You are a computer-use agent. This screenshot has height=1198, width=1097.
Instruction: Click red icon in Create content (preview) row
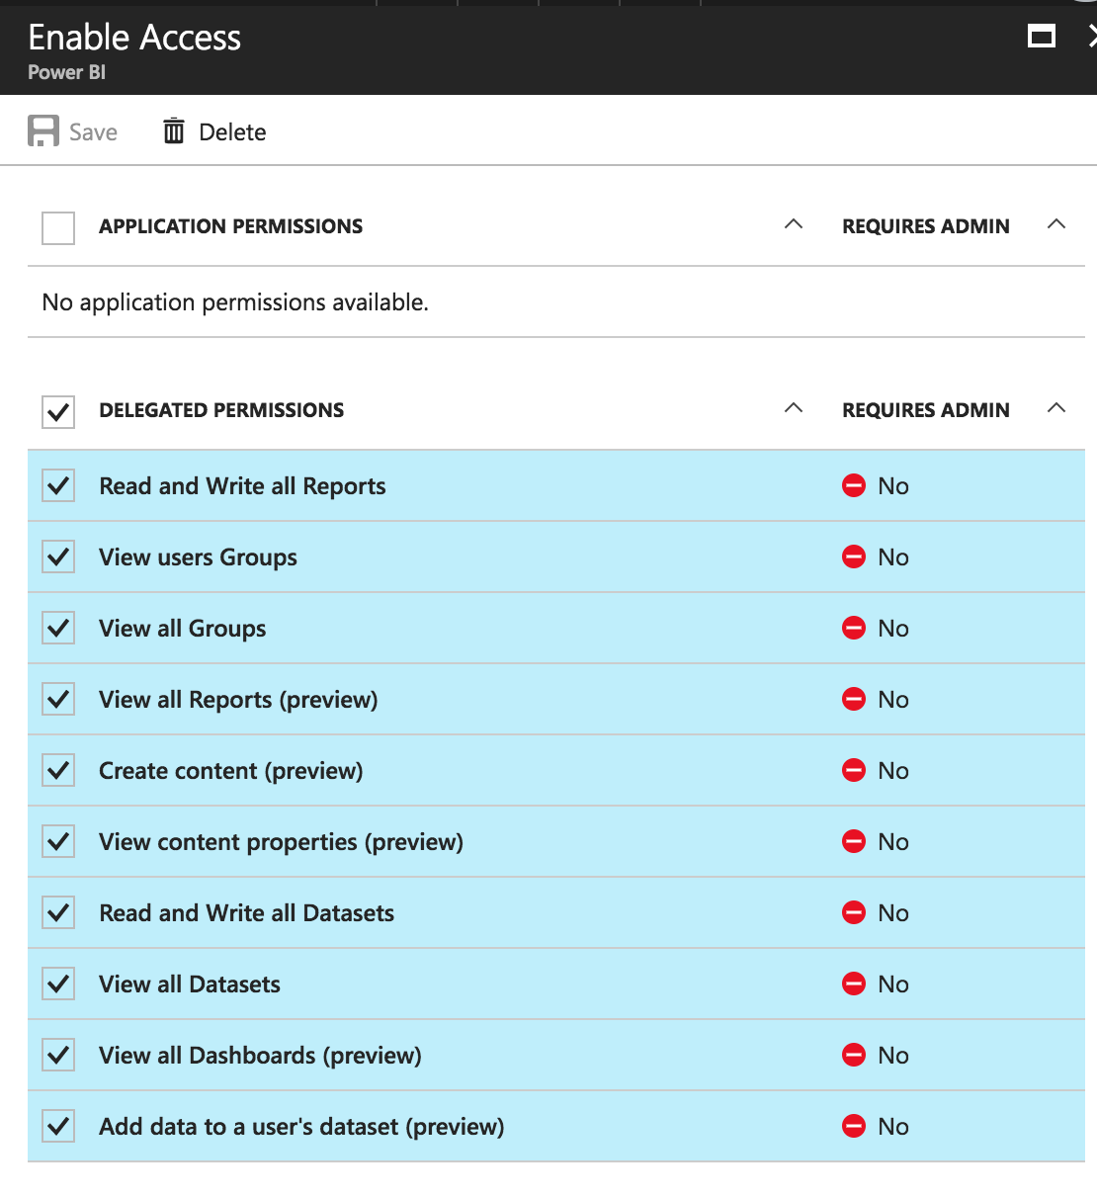coord(854,770)
